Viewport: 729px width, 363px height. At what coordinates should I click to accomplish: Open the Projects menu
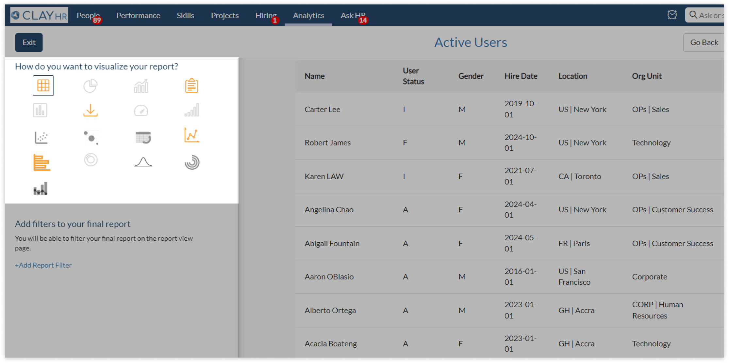pyautogui.click(x=225, y=15)
